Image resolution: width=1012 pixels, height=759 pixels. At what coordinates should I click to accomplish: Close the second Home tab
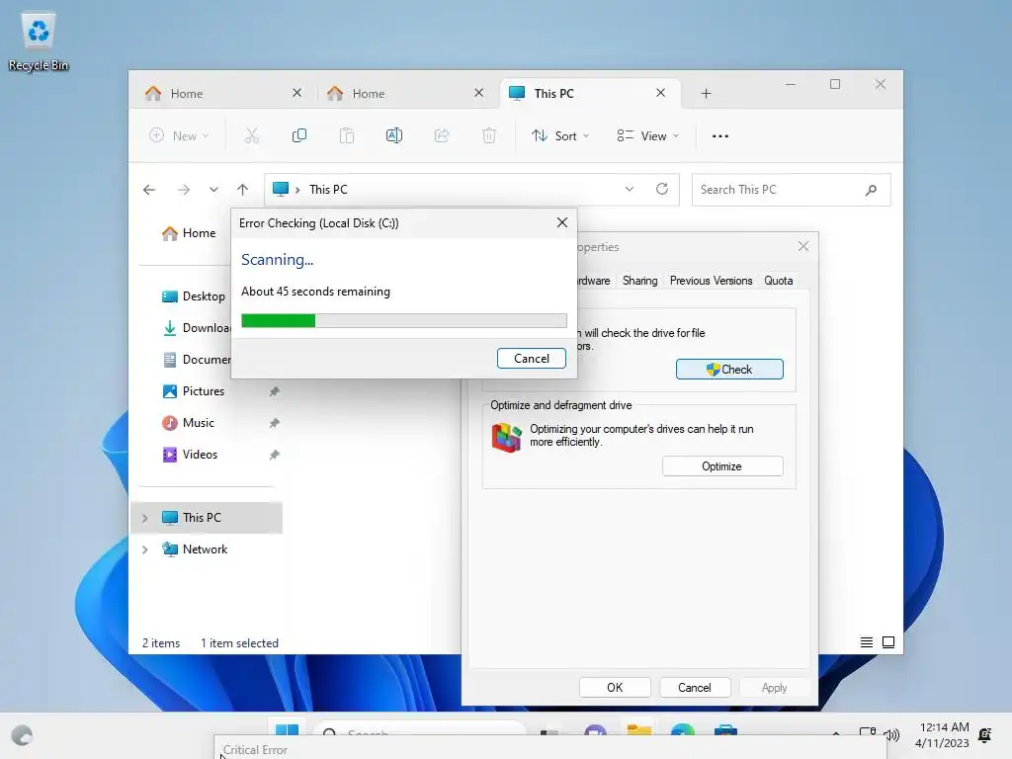coord(479,93)
